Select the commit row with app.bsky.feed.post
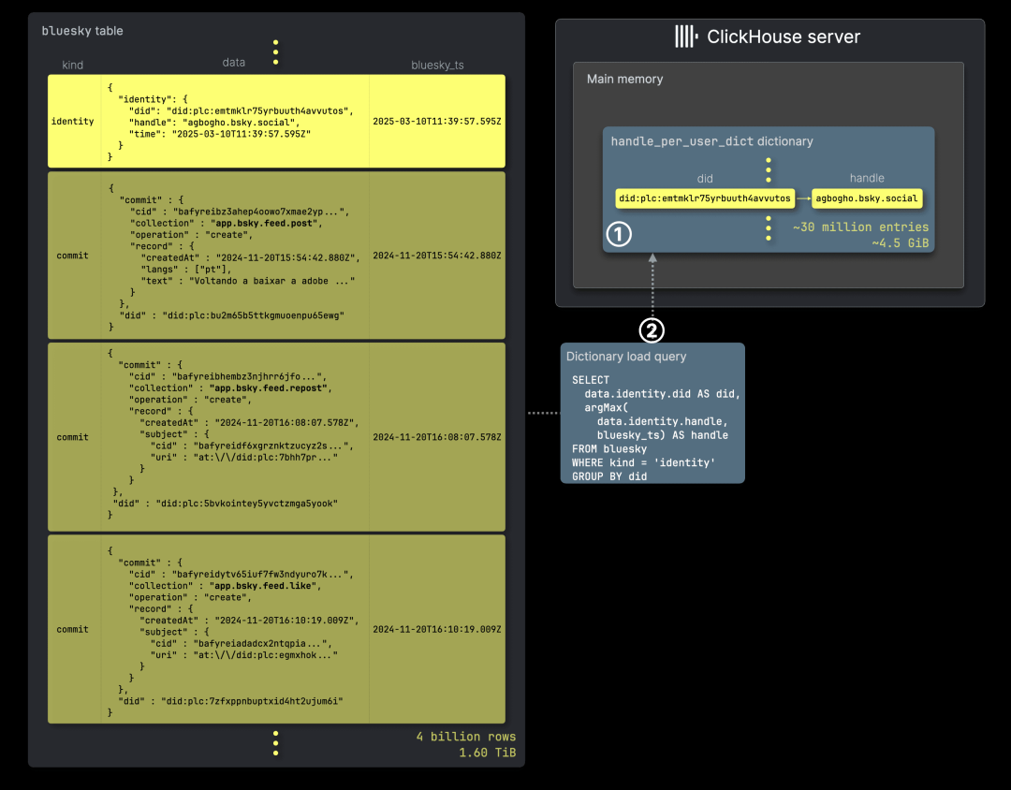Screen dimensions: 1011x790 tap(276, 256)
